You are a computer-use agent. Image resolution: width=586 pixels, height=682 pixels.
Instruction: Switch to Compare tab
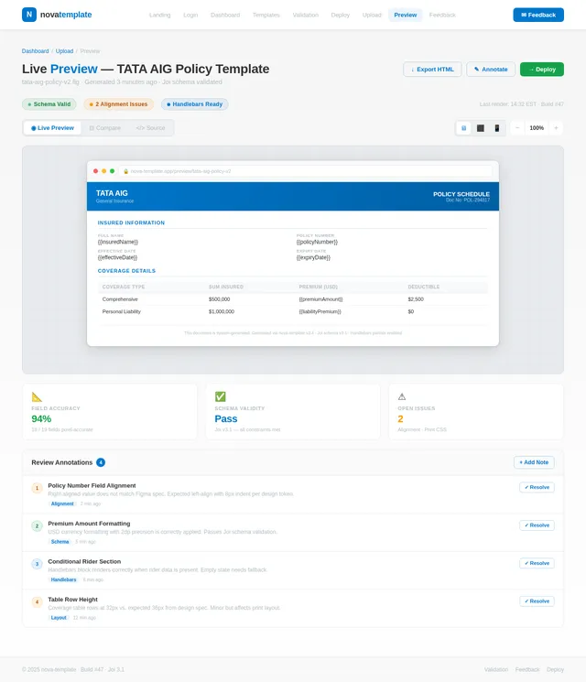pos(105,128)
